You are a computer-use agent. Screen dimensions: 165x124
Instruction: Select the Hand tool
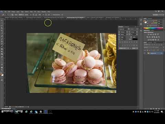pyautogui.click(x=2, y=67)
